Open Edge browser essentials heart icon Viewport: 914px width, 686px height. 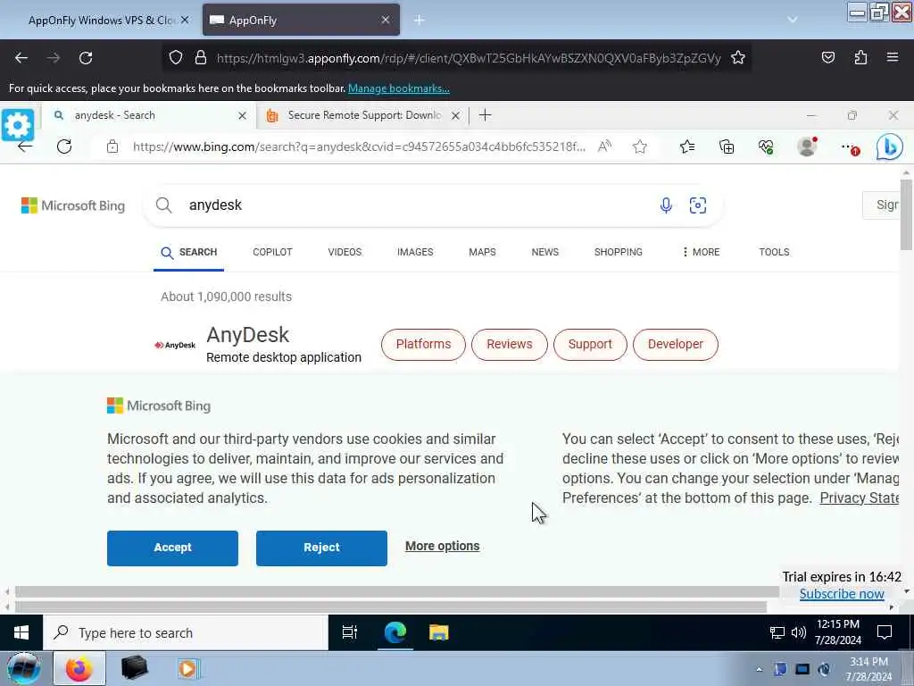pos(766,147)
